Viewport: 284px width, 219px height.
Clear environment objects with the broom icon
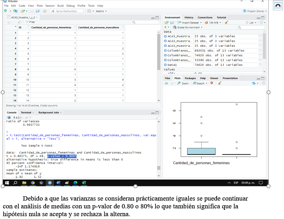(226, 22)
